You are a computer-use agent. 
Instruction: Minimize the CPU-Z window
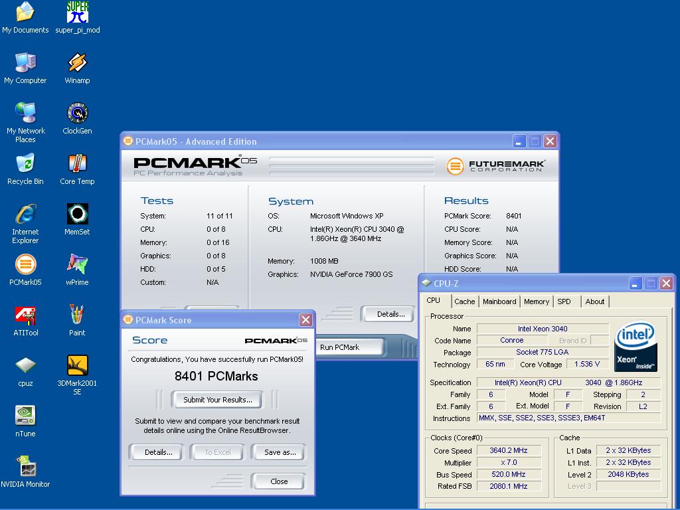tap(636, 284)
